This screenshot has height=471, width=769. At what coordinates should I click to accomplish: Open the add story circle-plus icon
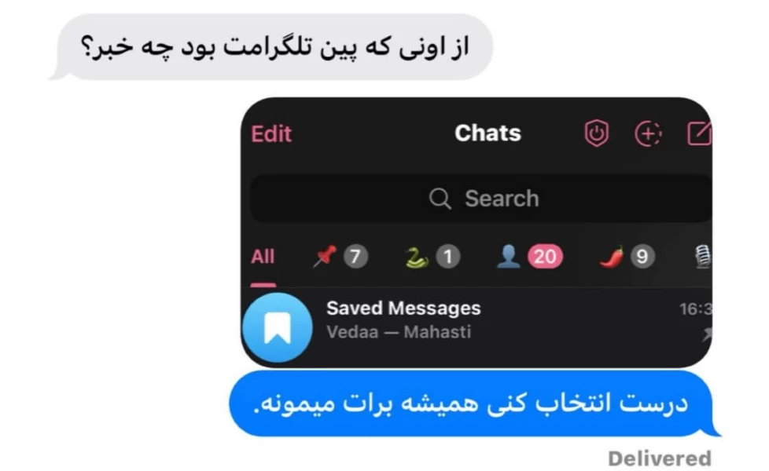pyautogui.click(x=649, y=133)
